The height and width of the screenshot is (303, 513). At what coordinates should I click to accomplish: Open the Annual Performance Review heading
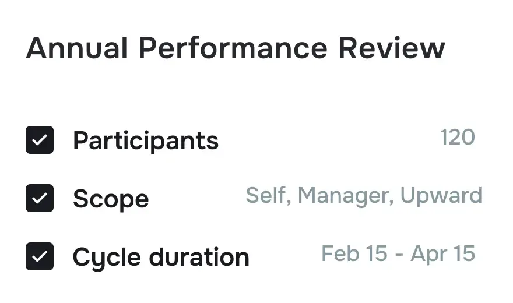click(x=236, y=48)
